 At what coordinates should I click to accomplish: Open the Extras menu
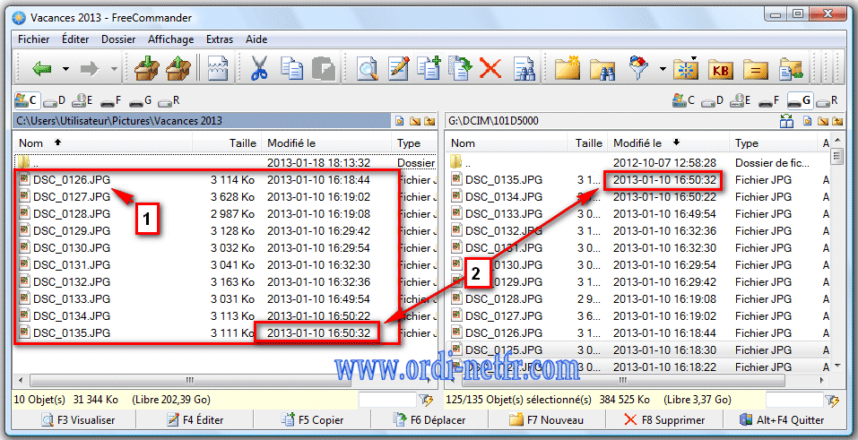(x=220, y=39)
